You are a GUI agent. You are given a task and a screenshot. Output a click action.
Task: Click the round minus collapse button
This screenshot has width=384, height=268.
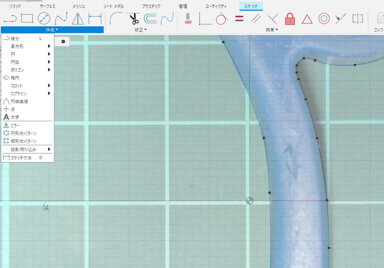63,41
